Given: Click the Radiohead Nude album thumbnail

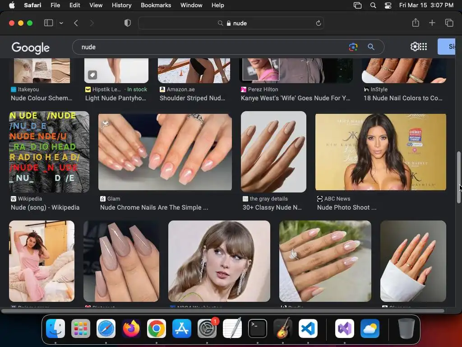Looking at the screenshot, I should pyautogui.click(x=49, y=152).
